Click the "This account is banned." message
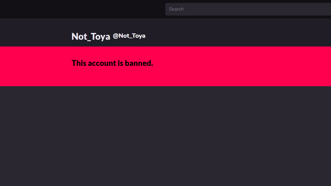Image resolution: width=331 pixels, height=186 pixels. (112, 63)
